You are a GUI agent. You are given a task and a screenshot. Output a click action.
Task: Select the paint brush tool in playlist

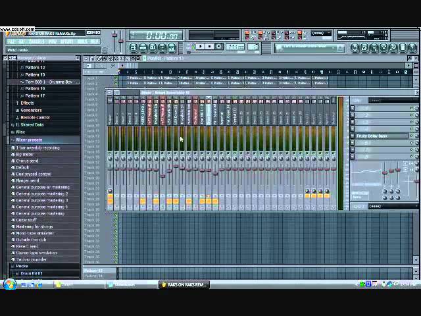coord(105,59)
